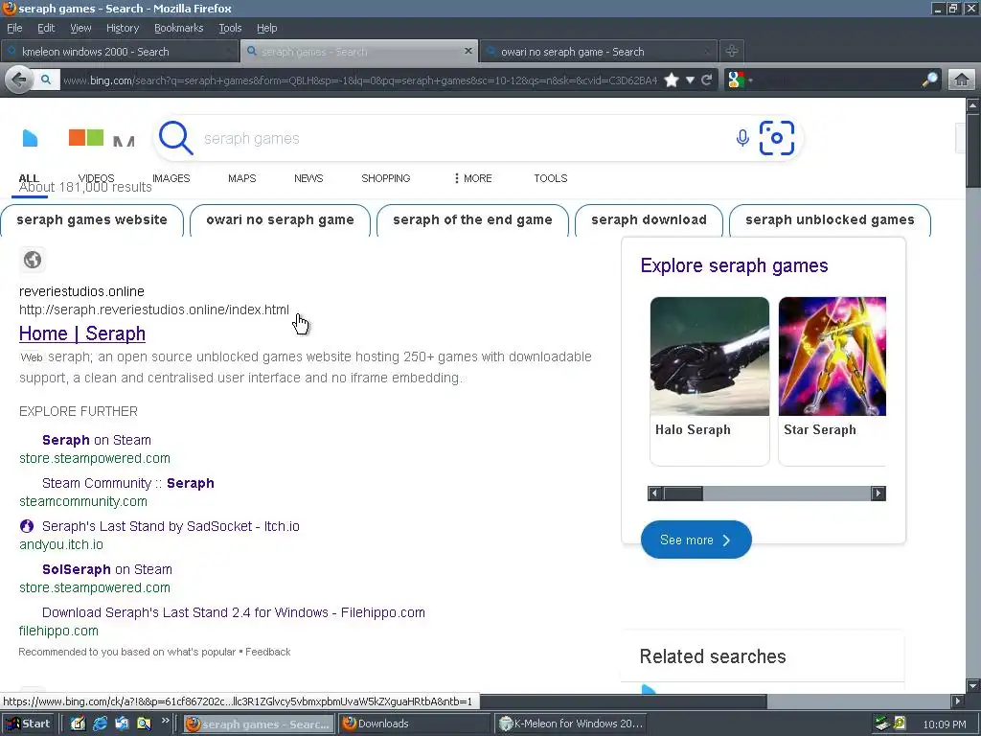Open the Firefox home page icon

(962, 80)
